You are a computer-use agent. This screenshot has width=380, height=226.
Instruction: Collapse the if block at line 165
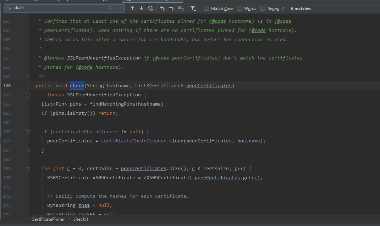28,132
